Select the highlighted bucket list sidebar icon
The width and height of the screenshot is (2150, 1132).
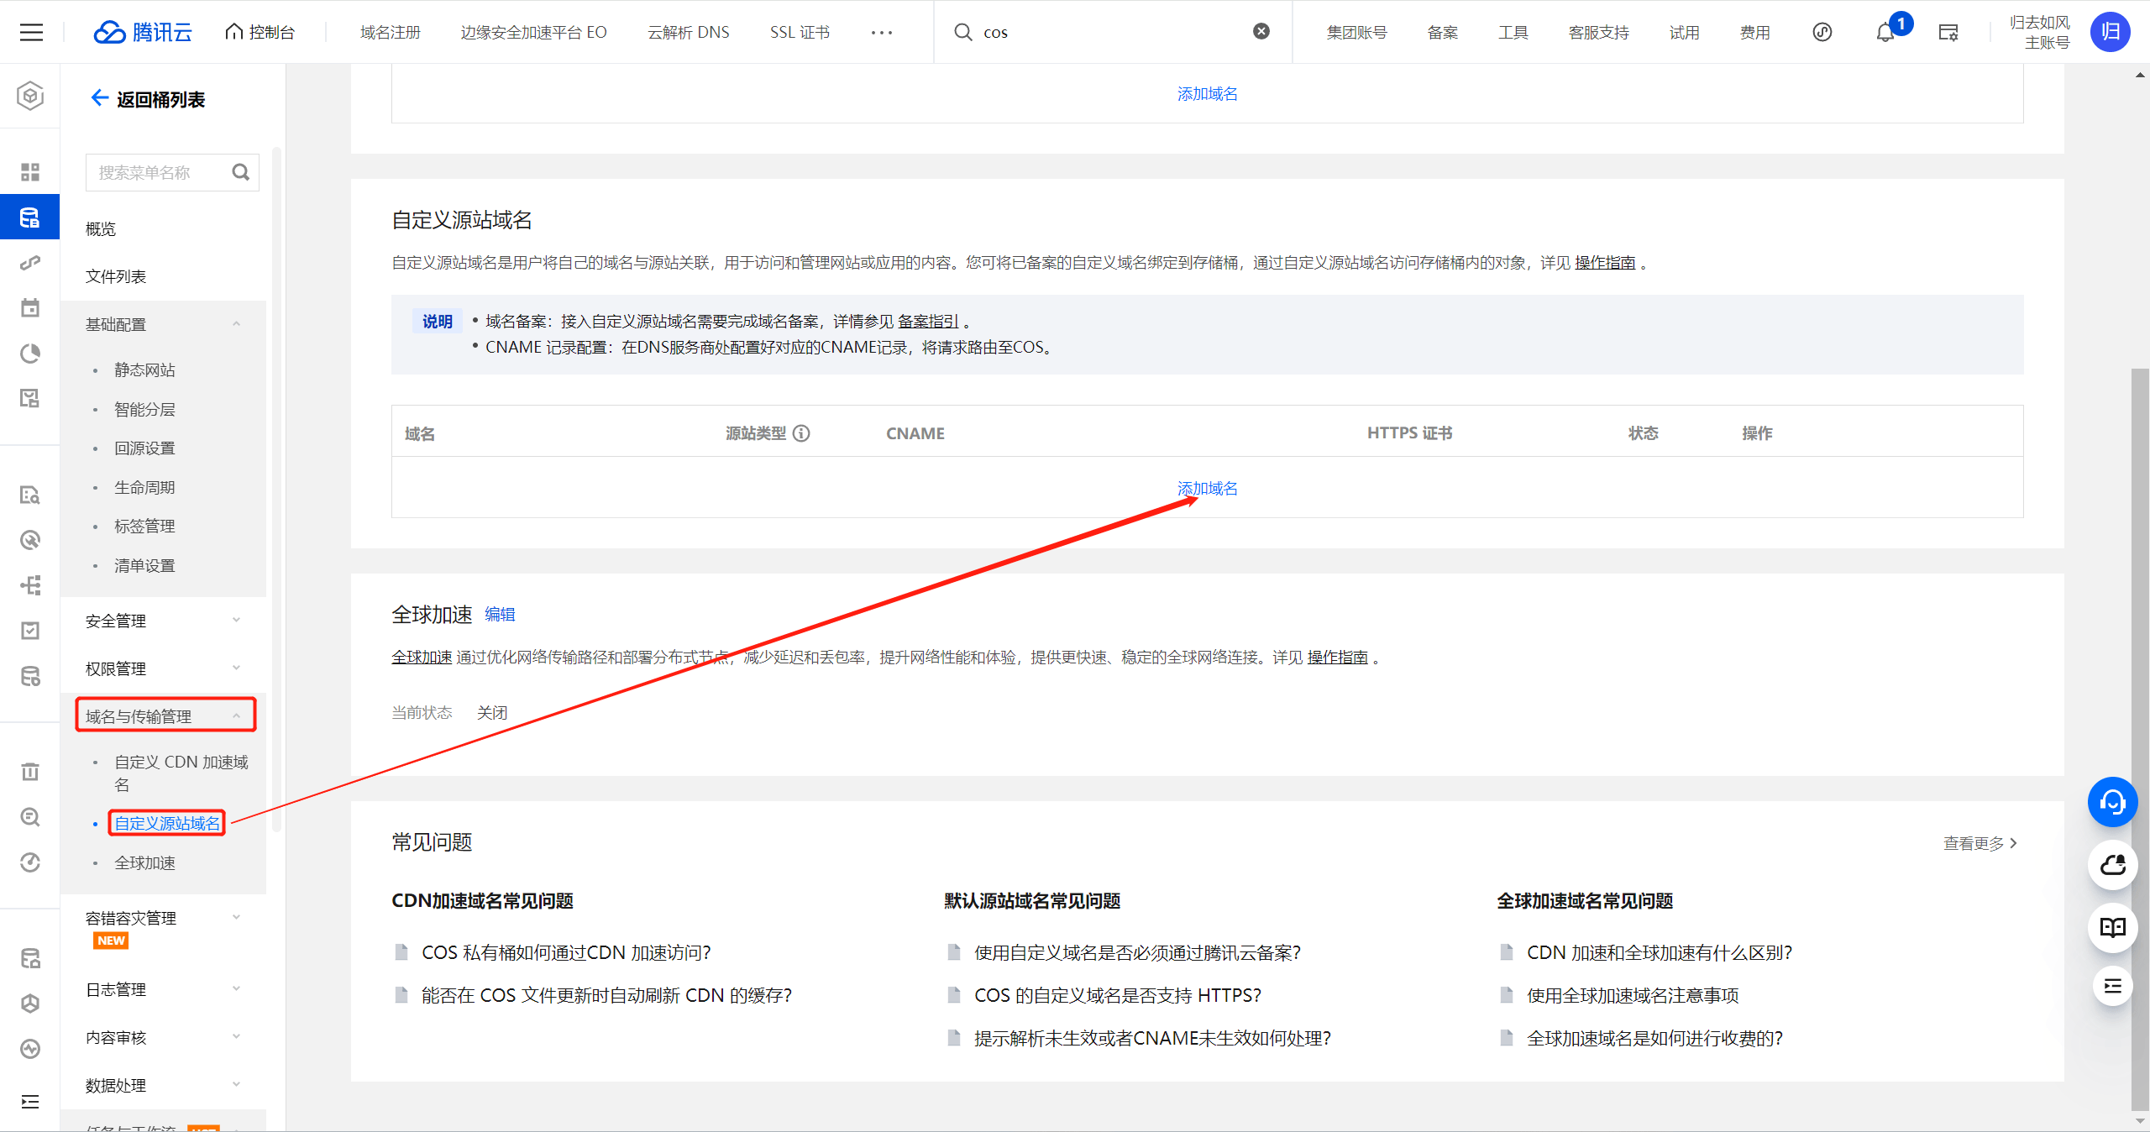30,217
